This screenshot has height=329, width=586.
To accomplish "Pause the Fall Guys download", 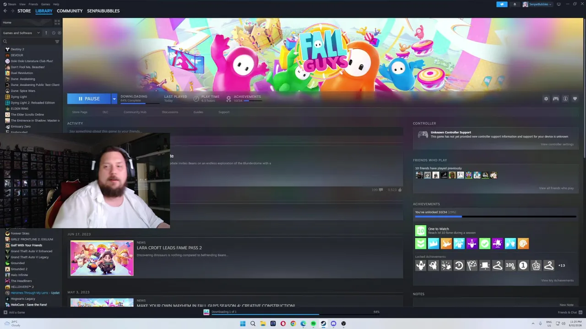I will pyautogui.click(x=89, y=99).
